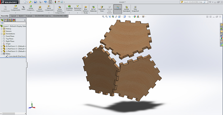223x115 pixels.
Task: Click Bill of Materials tool
Action: pyautogui.click(x=93, y=9)
